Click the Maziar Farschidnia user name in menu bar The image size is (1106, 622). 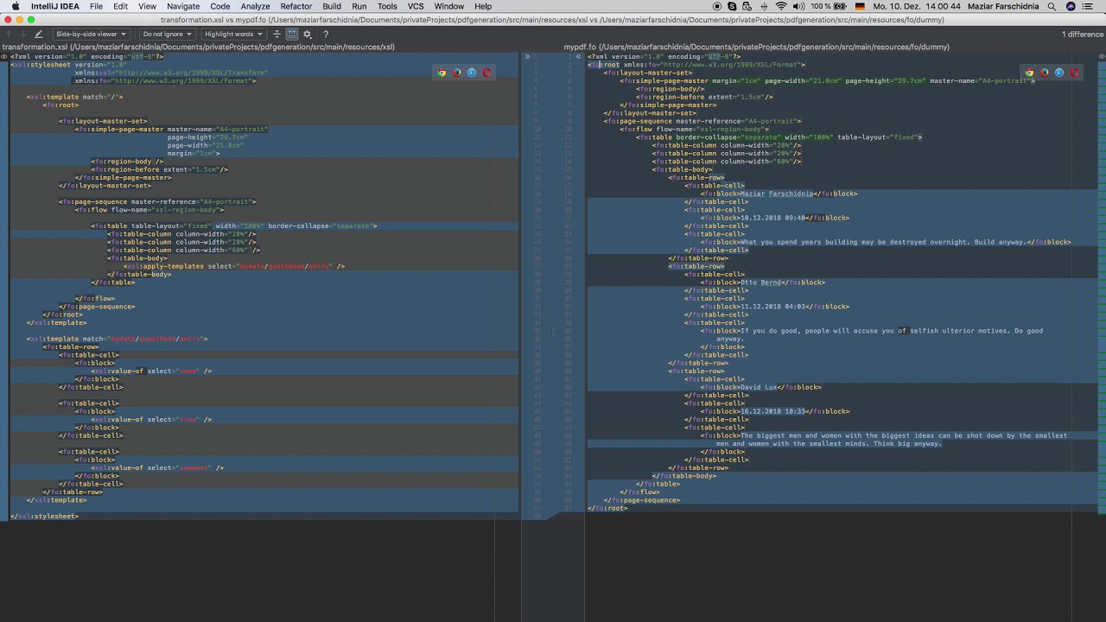coord(1004,6)
